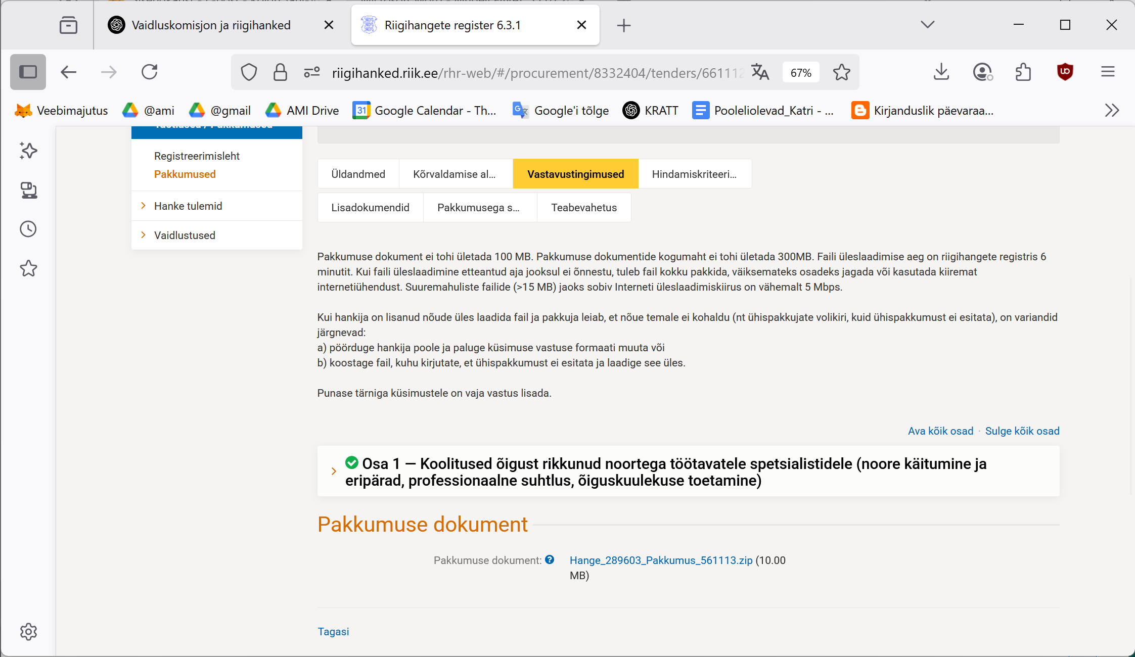The width and height of the screenshot is (1135, 657).
Task: Click the site security padlock icon
Action: [280, 72]
